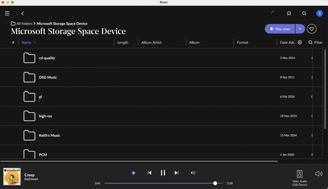The height and width of the screenshot is (189, 328).
Task: Open the Radiohead album art thumbnail
Action: click(12, 176)
